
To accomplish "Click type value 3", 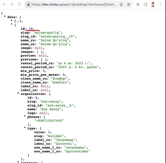I will 49,132.
